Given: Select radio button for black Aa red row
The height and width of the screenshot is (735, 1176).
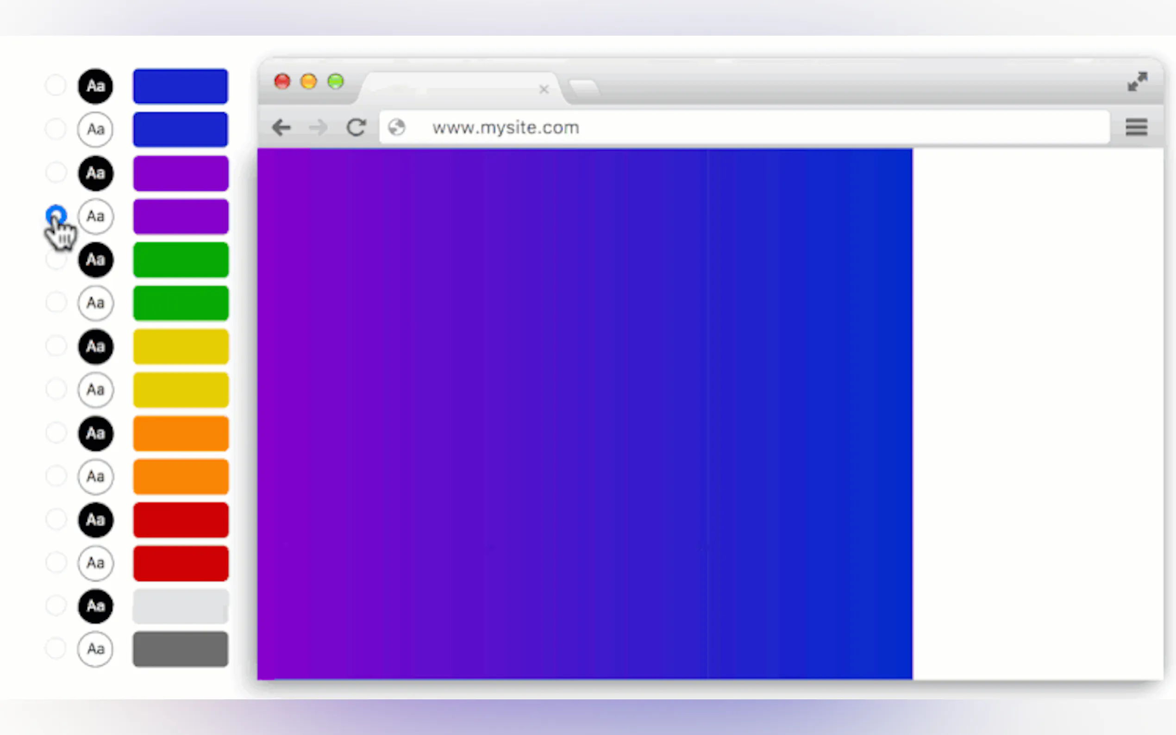Looking at the screenshot, I should 56,519.
